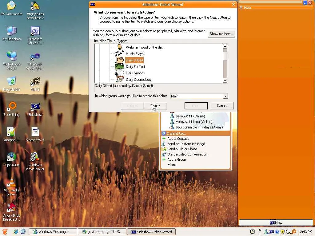315x236 pixels.
Task: Select the Sideshow desktop shortcut
Action: [x=35, y=109]
